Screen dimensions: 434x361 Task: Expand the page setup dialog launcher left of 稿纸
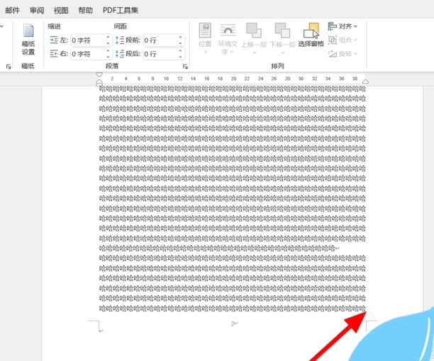click(9, 67)
